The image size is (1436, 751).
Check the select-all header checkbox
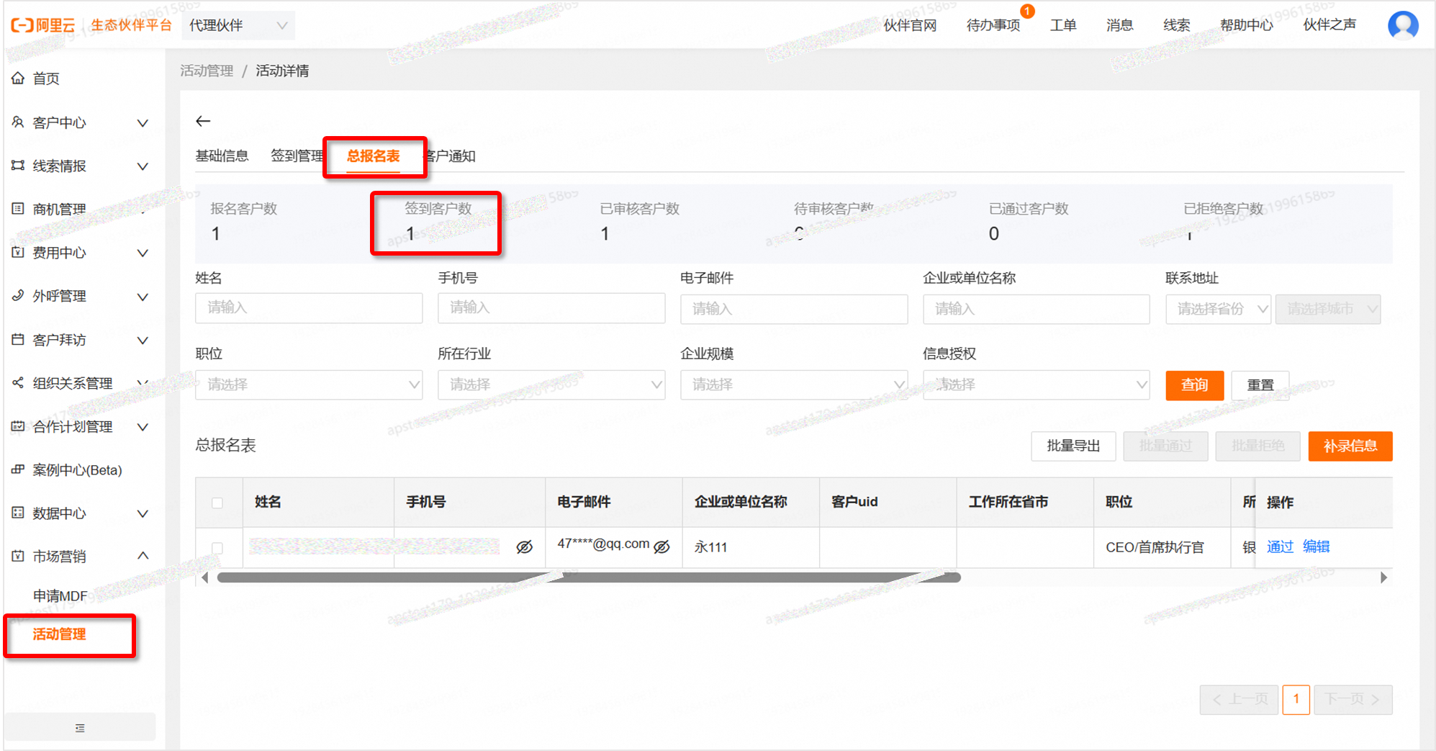point(217,503)
